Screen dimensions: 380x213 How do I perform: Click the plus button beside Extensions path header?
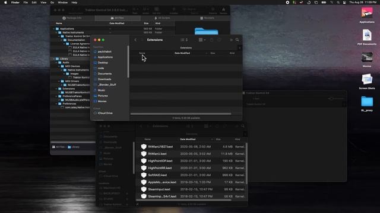point(239,48)
